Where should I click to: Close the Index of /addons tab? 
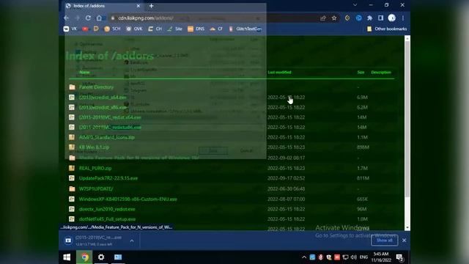coord(139,6)
